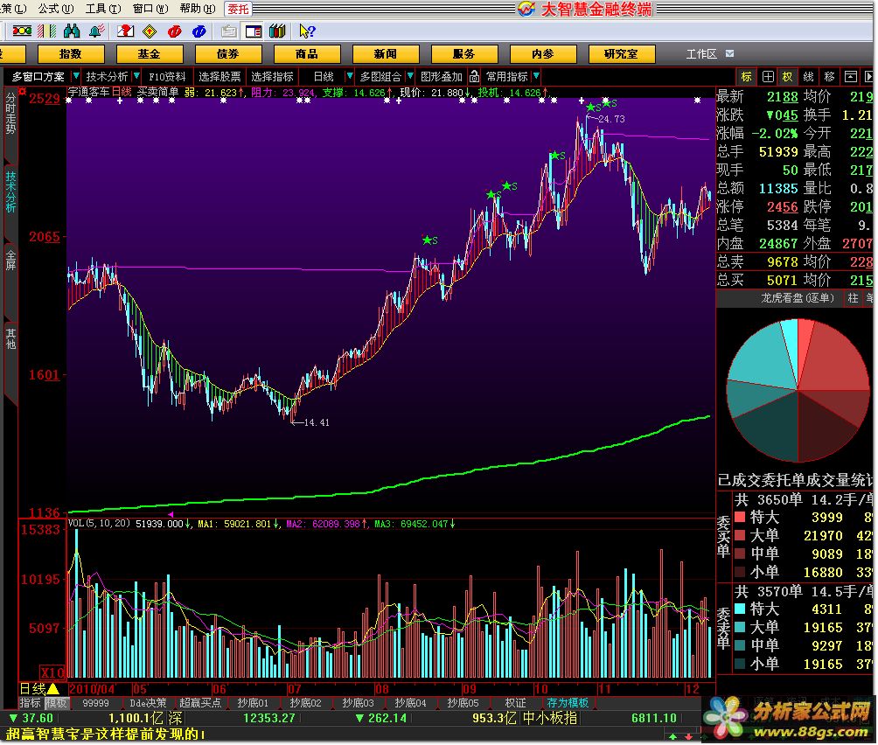Click the red gear icon at chart corner
The height and width of the screenshot is (745, 878).
(22, 91)
